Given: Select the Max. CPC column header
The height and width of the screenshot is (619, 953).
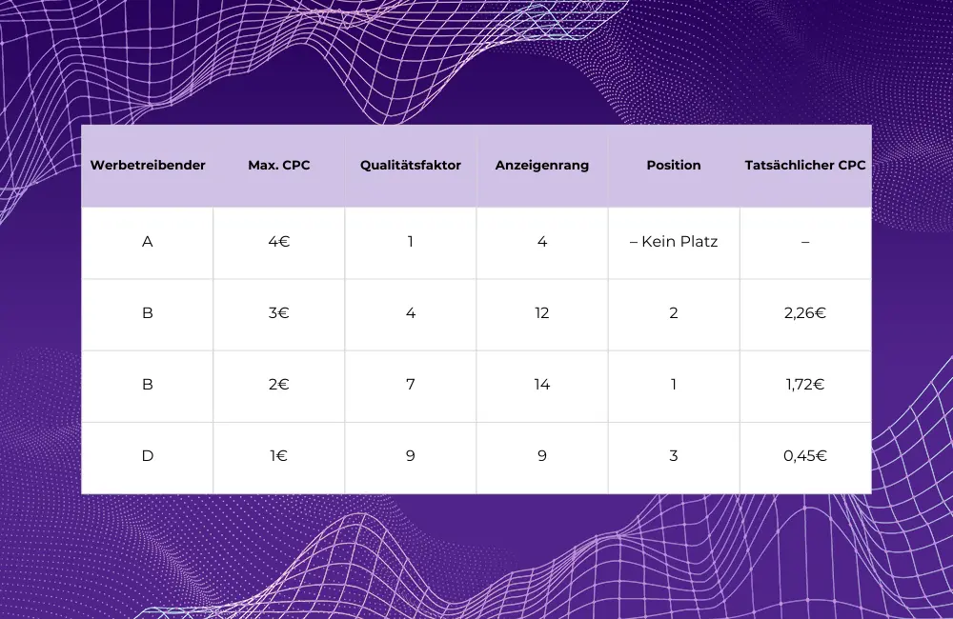Looking at the screenshot, I should point(279,166).
